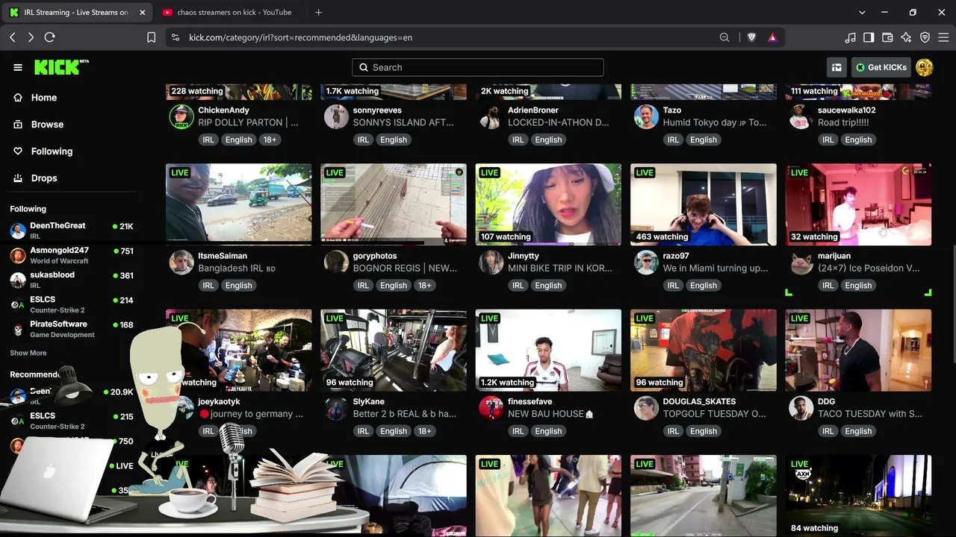Click the green Kick logo

[61, 67]
